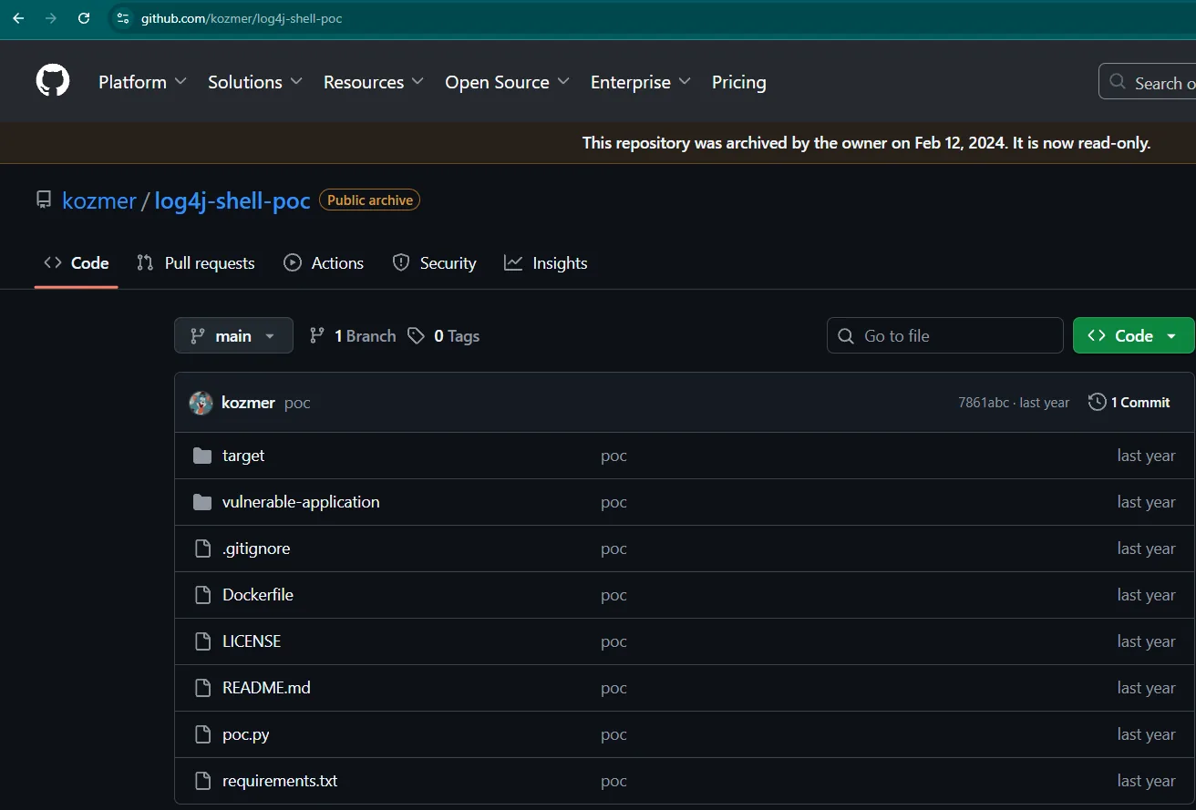Viewport: 1196px width, 810px height.
Task: Open the Solutions dropdown menu
Action: pyautogui.click(x=255, y=82)
